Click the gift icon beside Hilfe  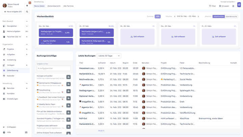click(x=26, y=132)
